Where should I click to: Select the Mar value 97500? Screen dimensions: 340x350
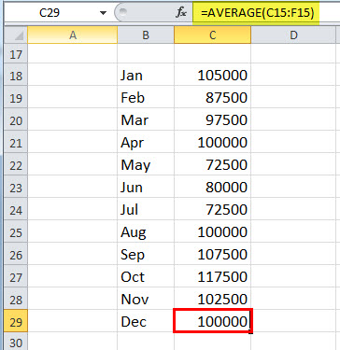click(x=212, y=119)
